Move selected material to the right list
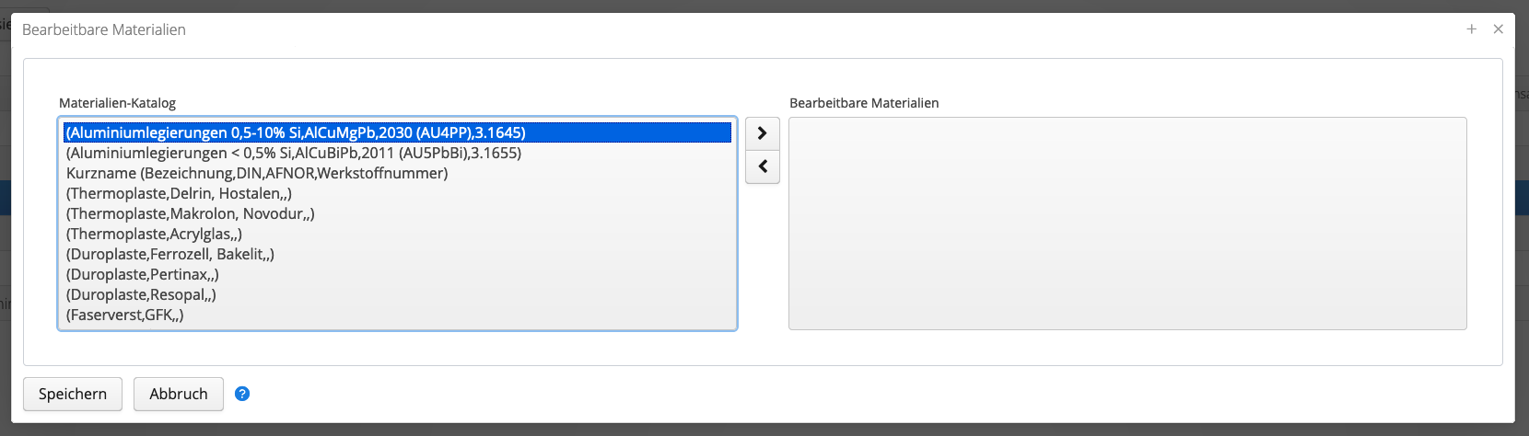Image resolution: width=1529 pixels, height=436 pixels. pos(762,133)
